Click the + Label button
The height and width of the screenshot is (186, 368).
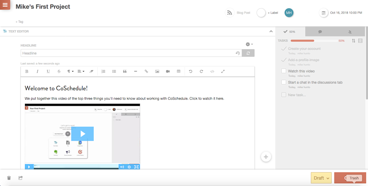point(273,13)
